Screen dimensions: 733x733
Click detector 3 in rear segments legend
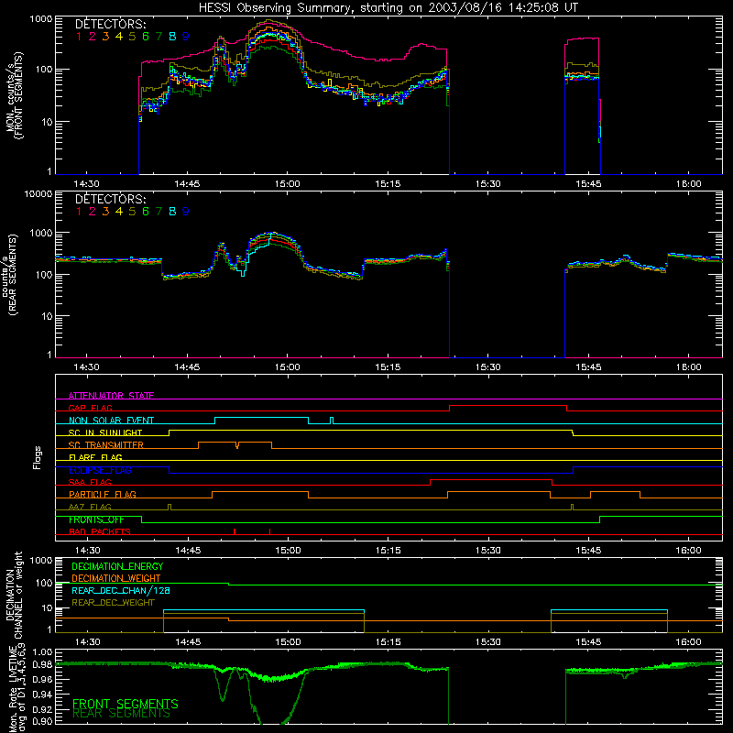pos(105,212)
